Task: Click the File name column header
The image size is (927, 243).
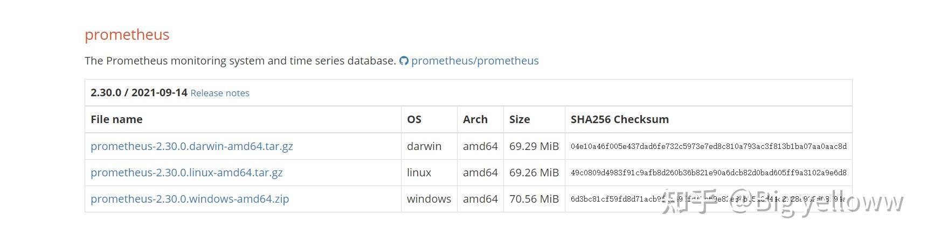Action: [116, 119]
